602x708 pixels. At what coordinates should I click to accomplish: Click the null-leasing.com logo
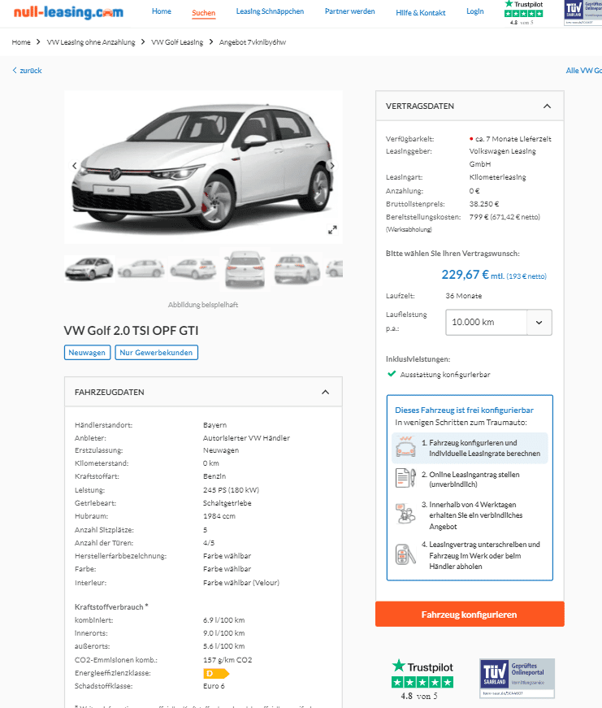point(68,12)
